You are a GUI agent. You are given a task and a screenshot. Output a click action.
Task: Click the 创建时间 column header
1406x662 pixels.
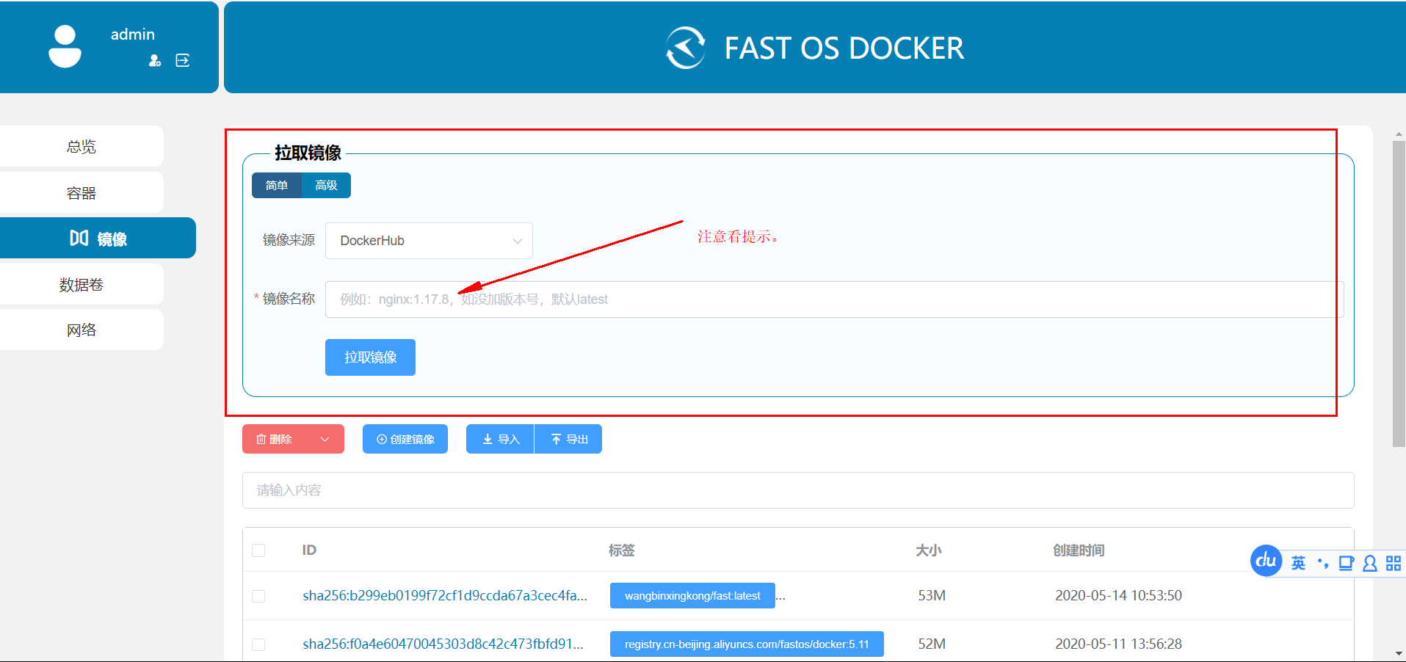coord(1079,550)
